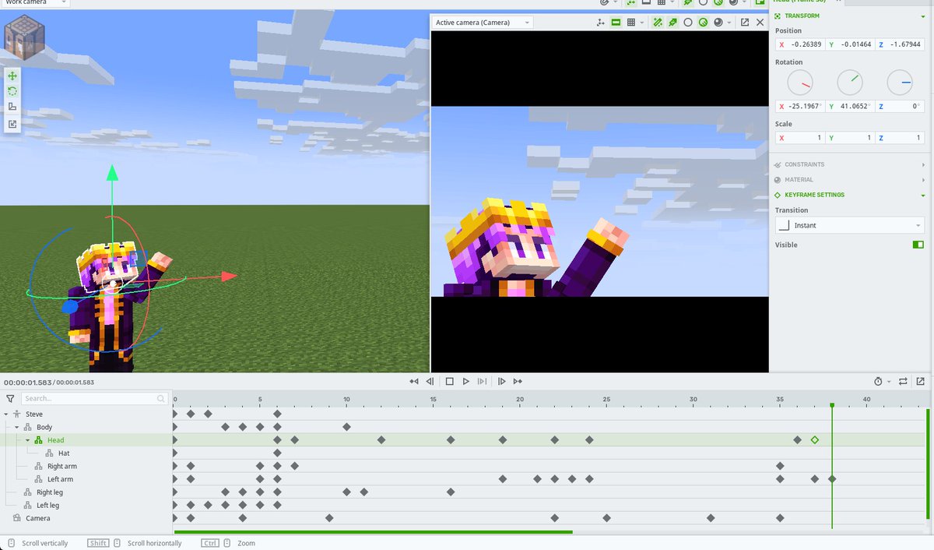Select the green shaded circle render mode icon
This screenshot has width=934, height=550.
pos(703,23)
